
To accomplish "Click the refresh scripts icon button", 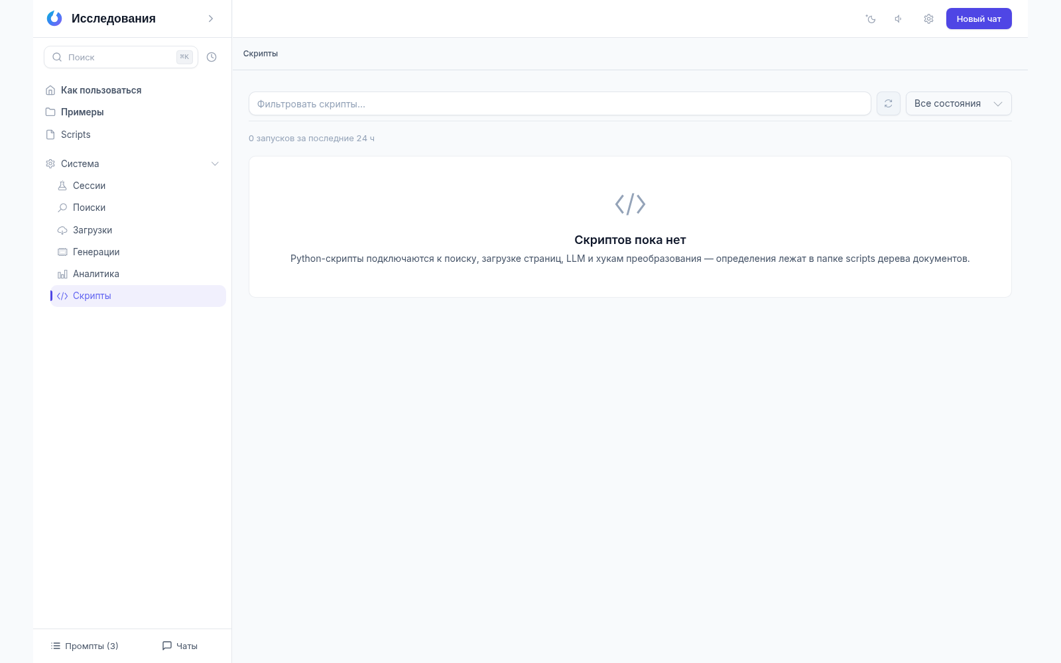I will click(x=889, y=103).
